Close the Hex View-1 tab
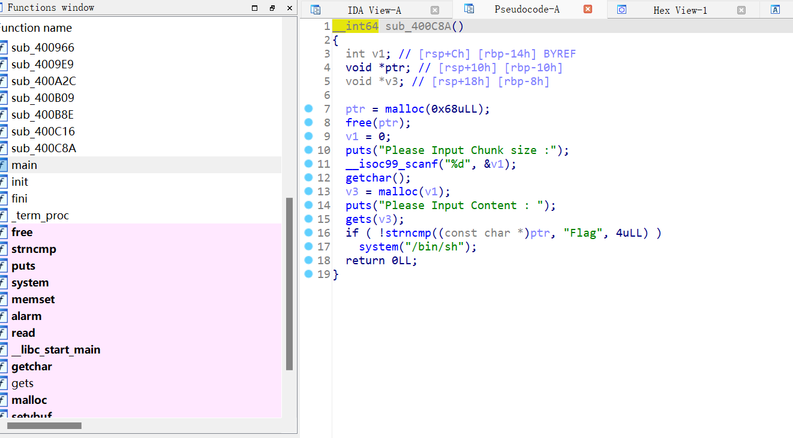This screenshot has height=438, width=793. pos(741,10)
